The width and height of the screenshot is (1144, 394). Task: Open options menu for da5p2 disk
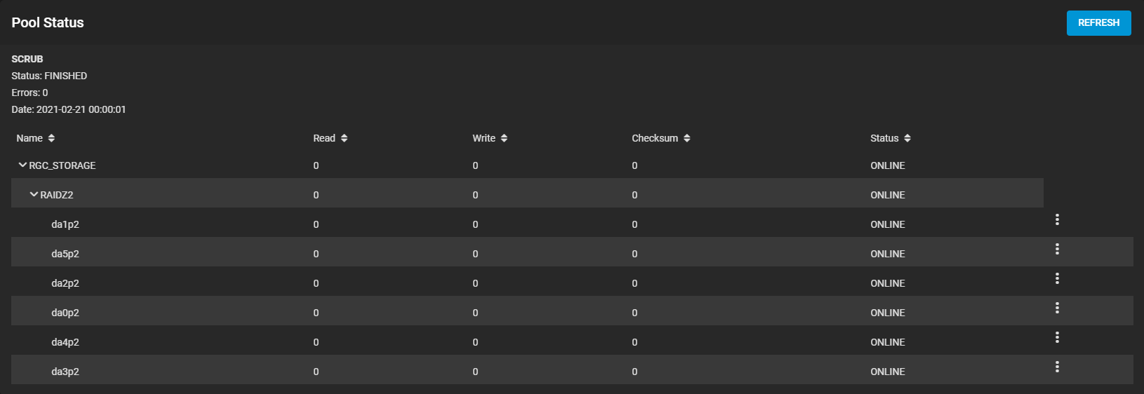point(1057,249)
